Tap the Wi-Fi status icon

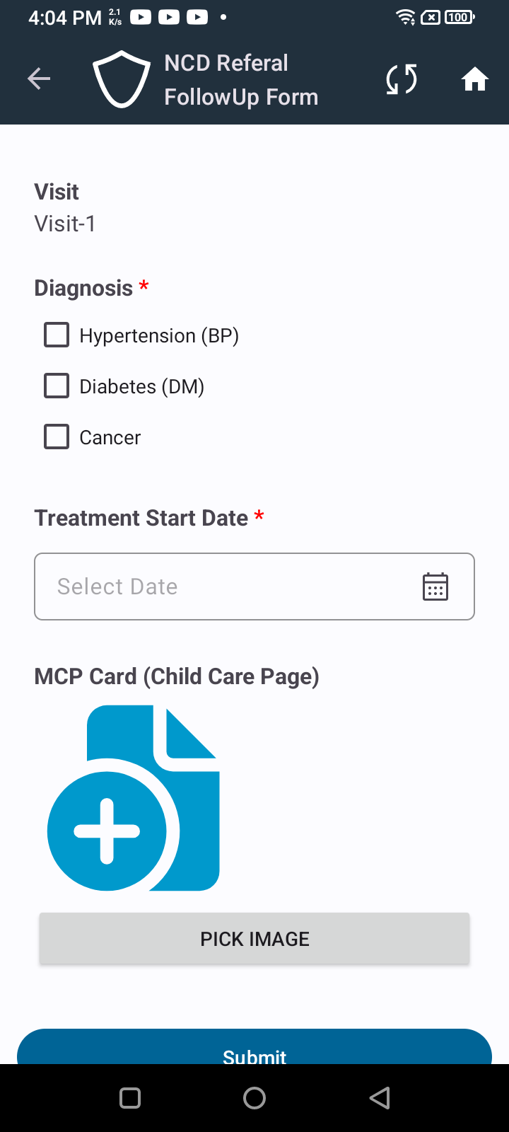pyautogui.click(x=406, y=17)
